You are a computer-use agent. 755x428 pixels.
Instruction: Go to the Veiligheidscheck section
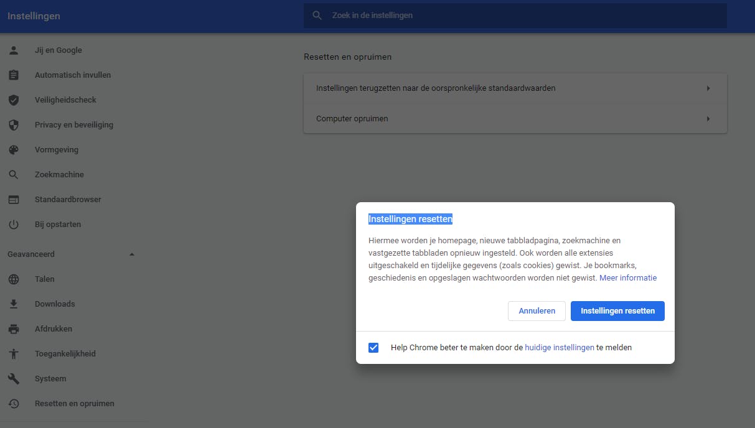tap(65, 100)
